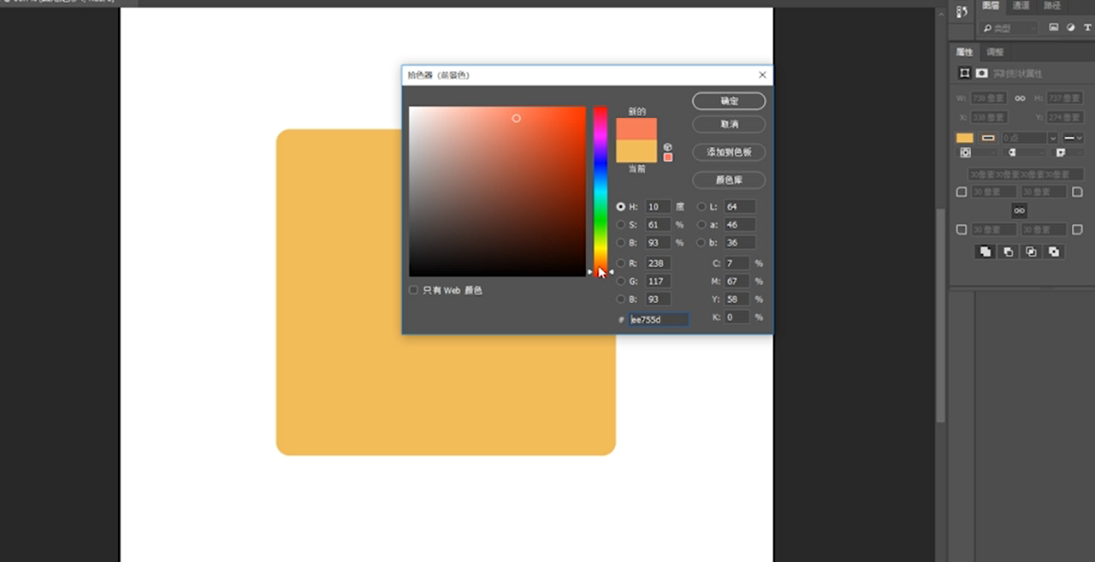Screen dimensions: 1095x562
Task: Click the small web-safe color swatch
Action: click(668, 157)
